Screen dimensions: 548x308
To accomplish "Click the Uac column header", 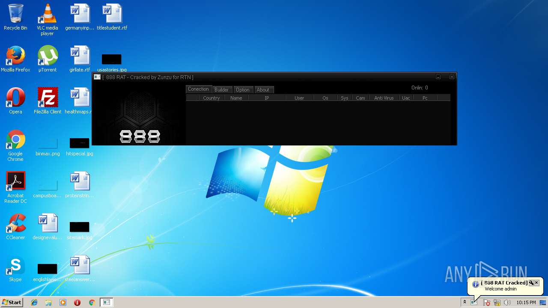I will 406,98.
